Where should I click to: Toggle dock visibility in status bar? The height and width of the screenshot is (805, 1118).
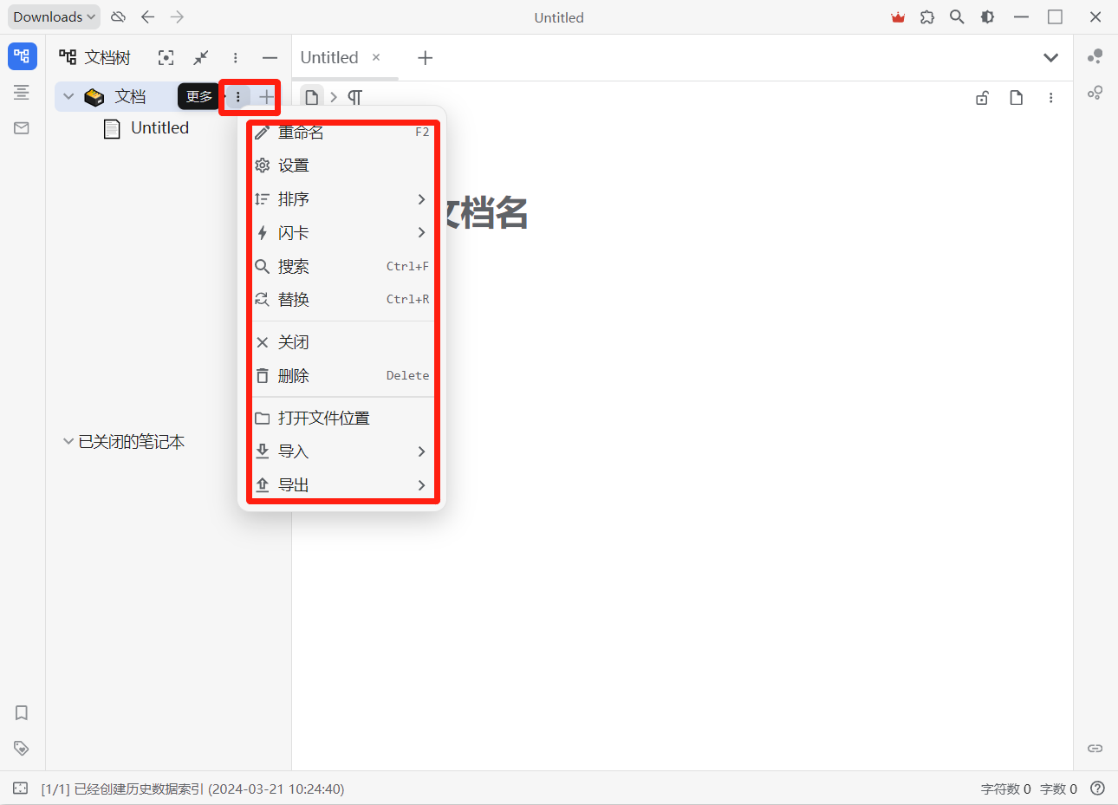tap(20, 789)
